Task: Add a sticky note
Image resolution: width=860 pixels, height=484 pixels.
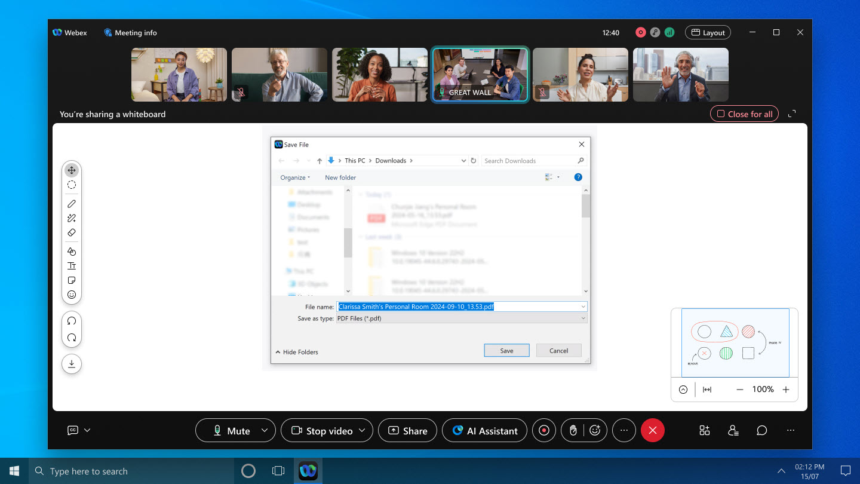Action: click(72, 280)
